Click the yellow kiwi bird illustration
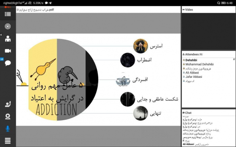Image resolution: width=236 pixels, height=147 pixels. pyautogui.click(x=43, y=68)
